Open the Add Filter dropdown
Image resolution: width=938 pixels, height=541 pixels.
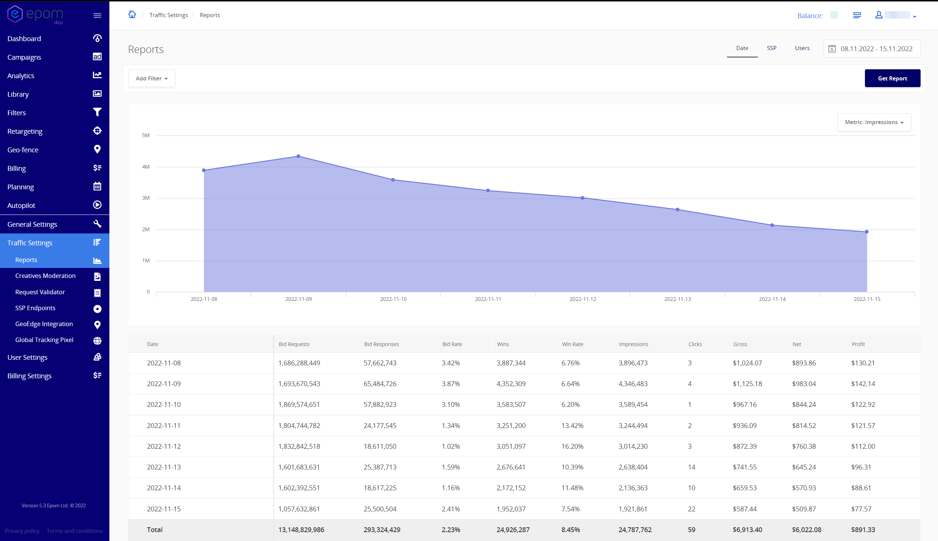pyautogui.click(x=152, y=79)
